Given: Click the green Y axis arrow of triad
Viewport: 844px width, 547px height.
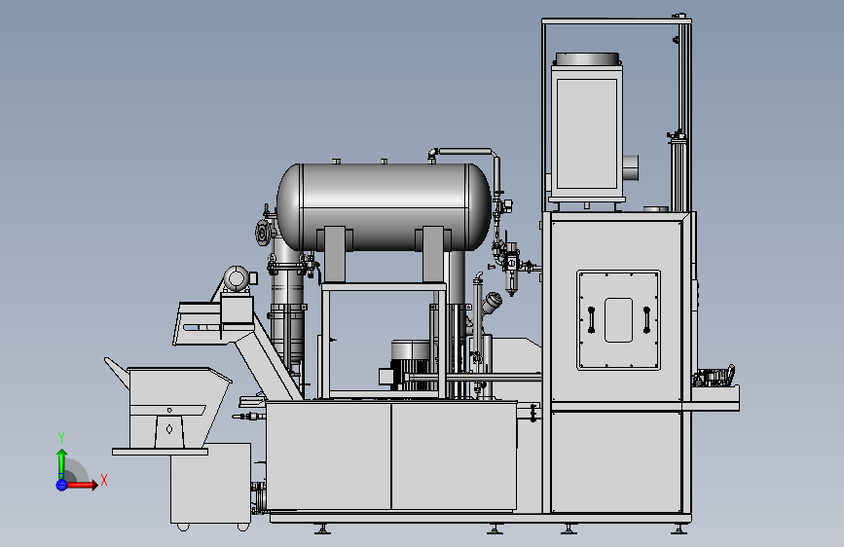Looking at the screenshot, I should [x=61, y=464].
